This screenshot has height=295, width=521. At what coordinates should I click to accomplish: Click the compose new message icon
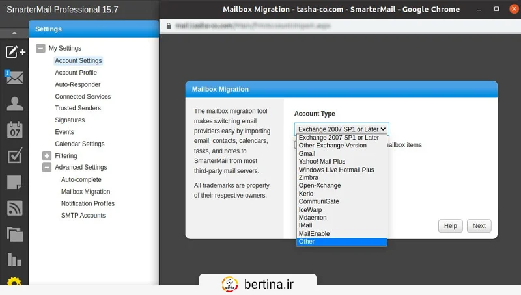pyautogui.click(x=14, y=52)
